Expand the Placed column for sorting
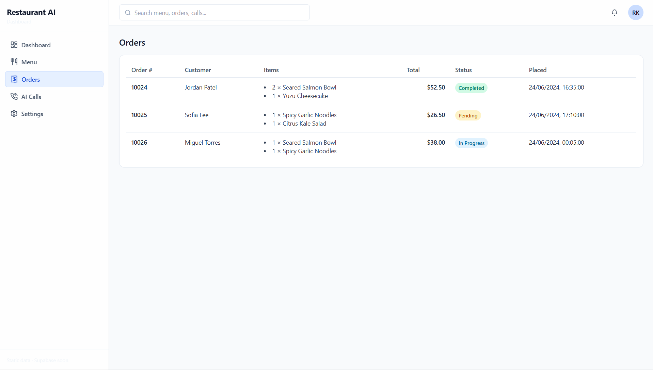 [538, 70]
